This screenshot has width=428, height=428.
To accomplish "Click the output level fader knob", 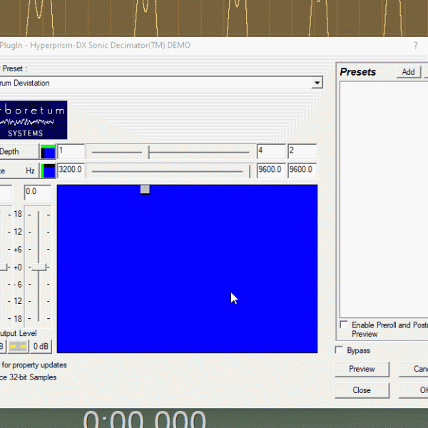I will point(39,267).
